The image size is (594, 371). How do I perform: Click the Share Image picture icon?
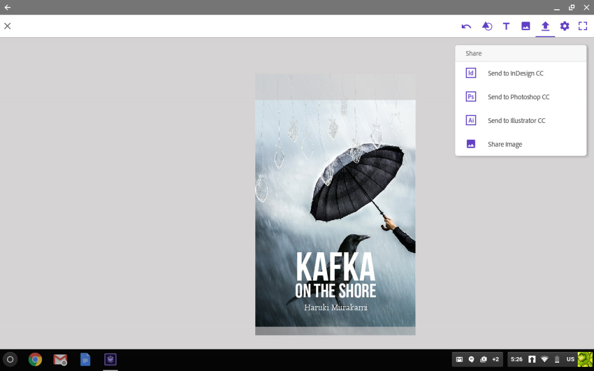click(x=470, y=144)
